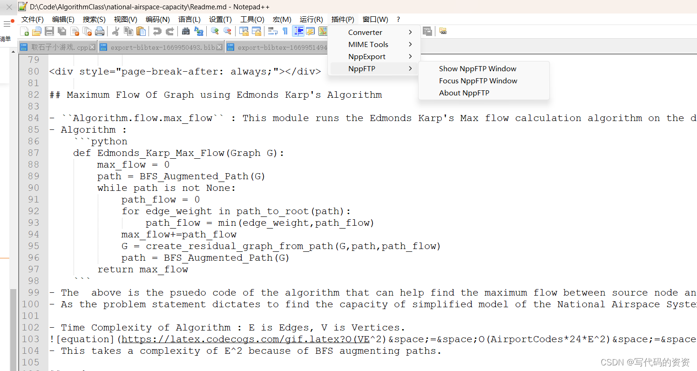Close the export-bibtex-1669950493.bib tab
Viewport: 697px width, 371px height.
[x=220, y=47]
